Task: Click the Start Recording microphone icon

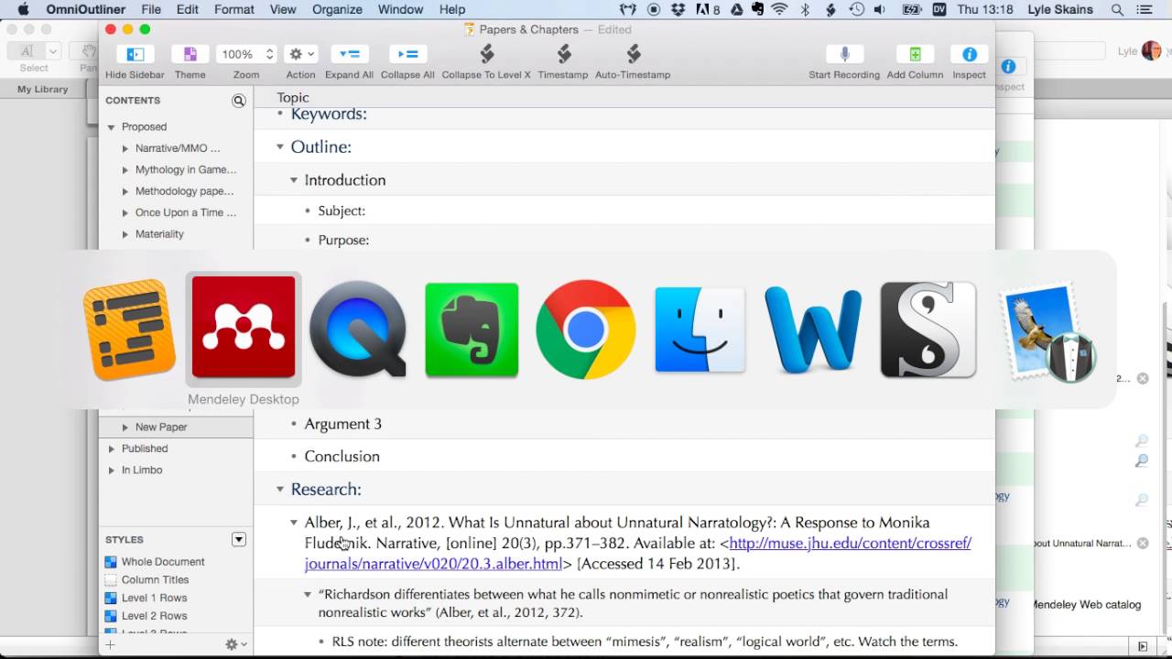Action: pos(844,54)
